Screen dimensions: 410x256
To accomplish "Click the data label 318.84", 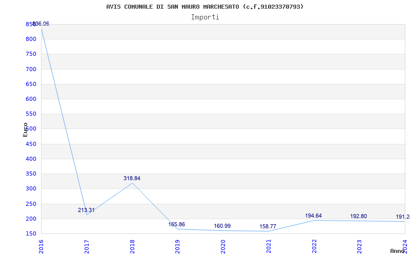I will point(132,178).
